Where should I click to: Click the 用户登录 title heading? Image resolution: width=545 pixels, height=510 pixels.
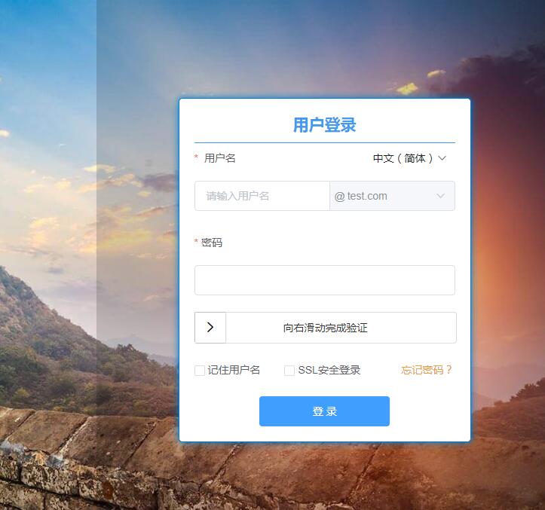pos(325,125)
